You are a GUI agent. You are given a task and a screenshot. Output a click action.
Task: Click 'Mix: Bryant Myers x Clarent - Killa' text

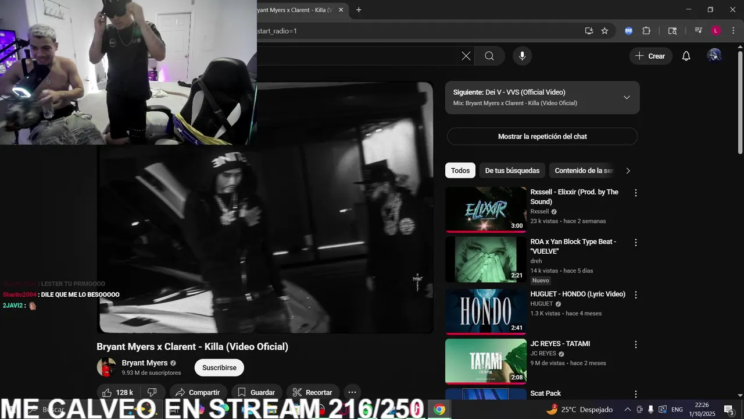[515, 103]
